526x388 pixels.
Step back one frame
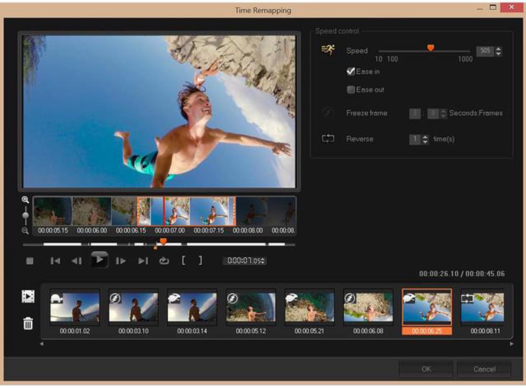pos(76,261)
